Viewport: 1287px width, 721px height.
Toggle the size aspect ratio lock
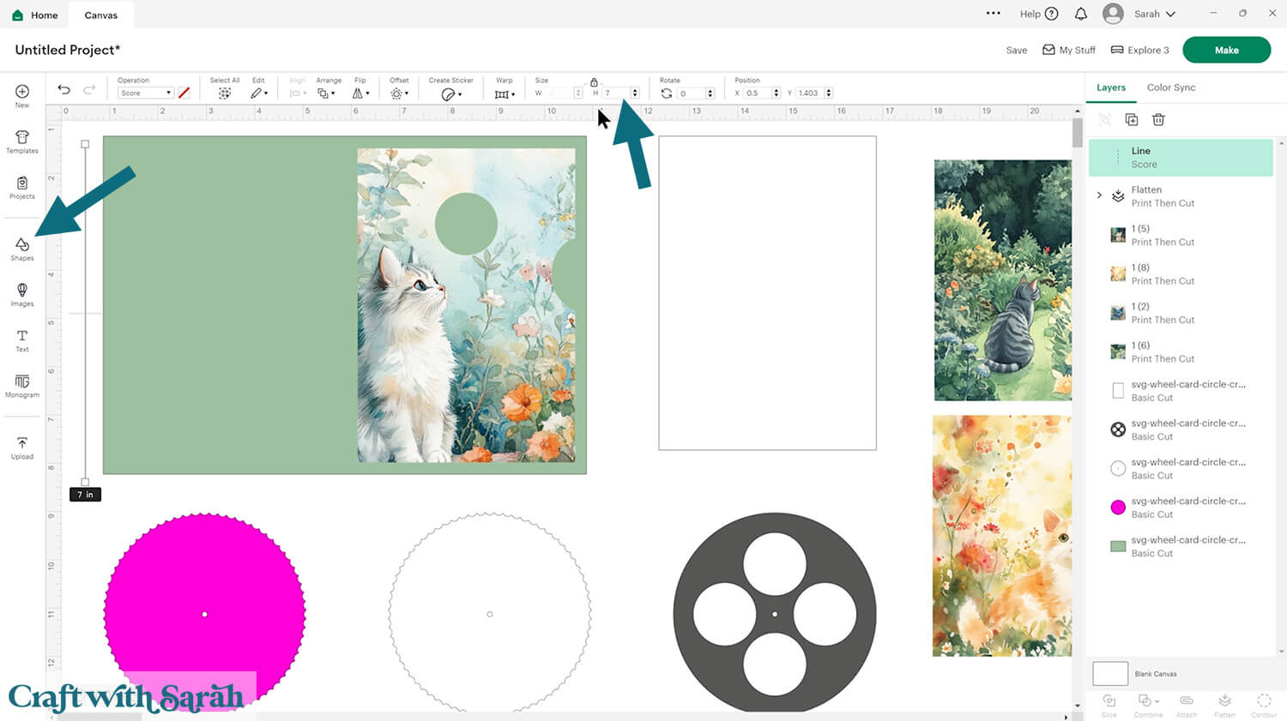click(x=594, y=82)
